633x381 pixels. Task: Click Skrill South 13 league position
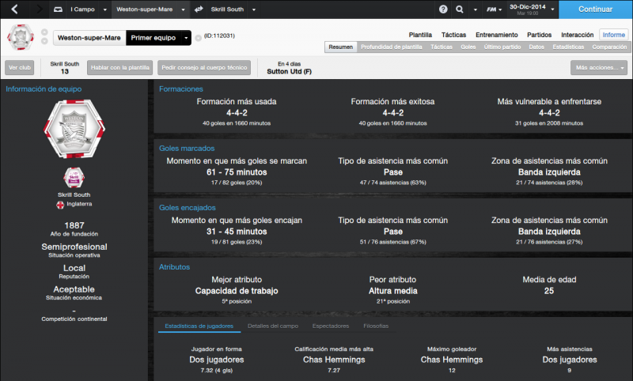65,67
